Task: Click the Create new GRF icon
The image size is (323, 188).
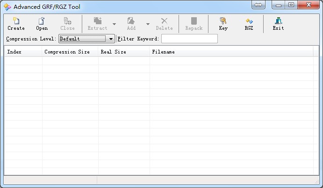Action: (x=16, y=24)
